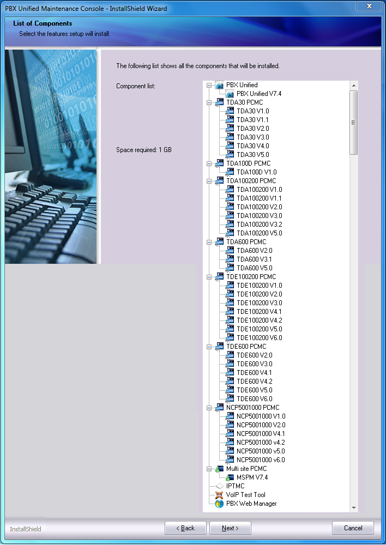Click the Multi site PCMC icon
The width and height of the screenshot is (386, 545).
(219, 469)
